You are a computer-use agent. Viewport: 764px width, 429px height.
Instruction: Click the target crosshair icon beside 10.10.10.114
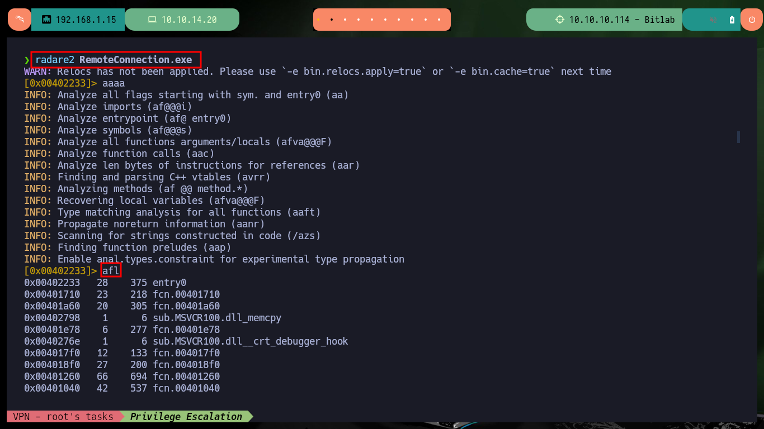(x=560, y=20)
